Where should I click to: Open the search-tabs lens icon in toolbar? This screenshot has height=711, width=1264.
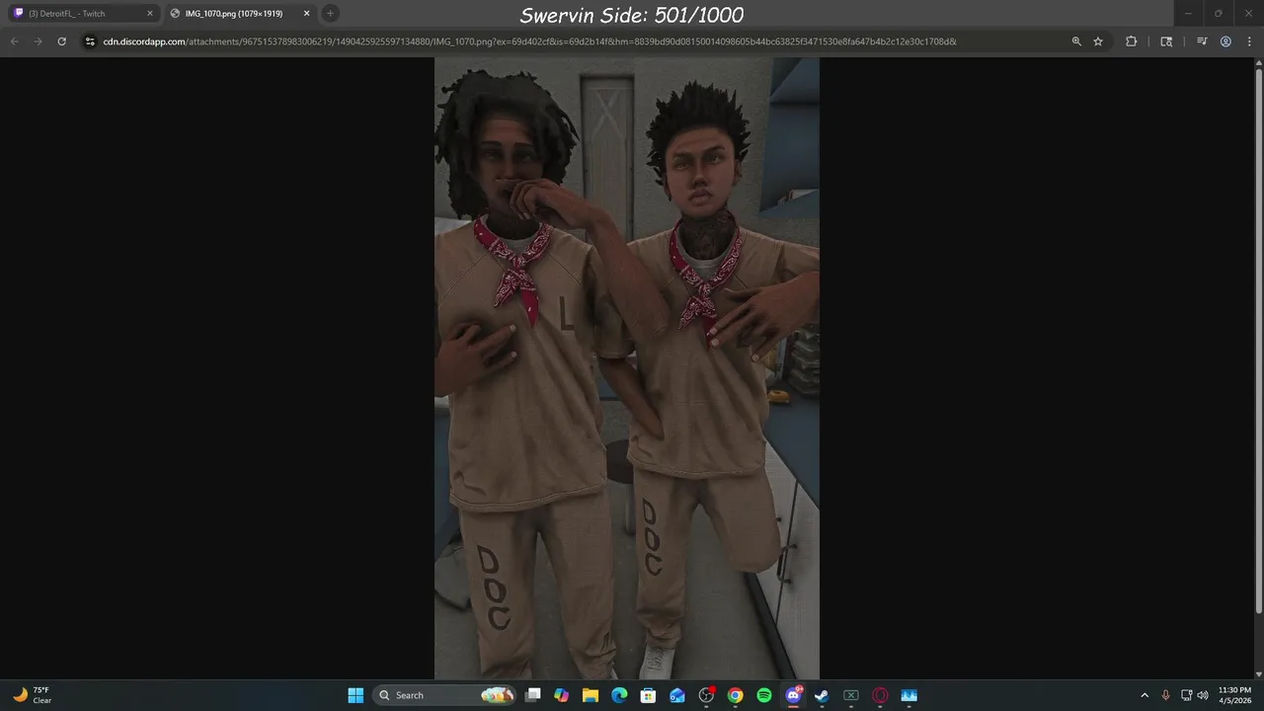[x=1166, y=41]
